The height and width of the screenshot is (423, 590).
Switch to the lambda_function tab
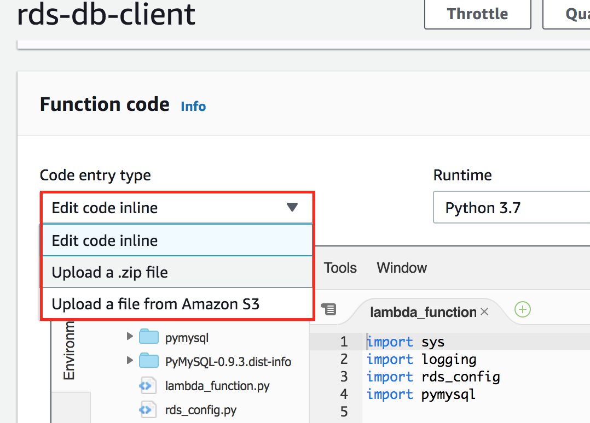point(423,312)
